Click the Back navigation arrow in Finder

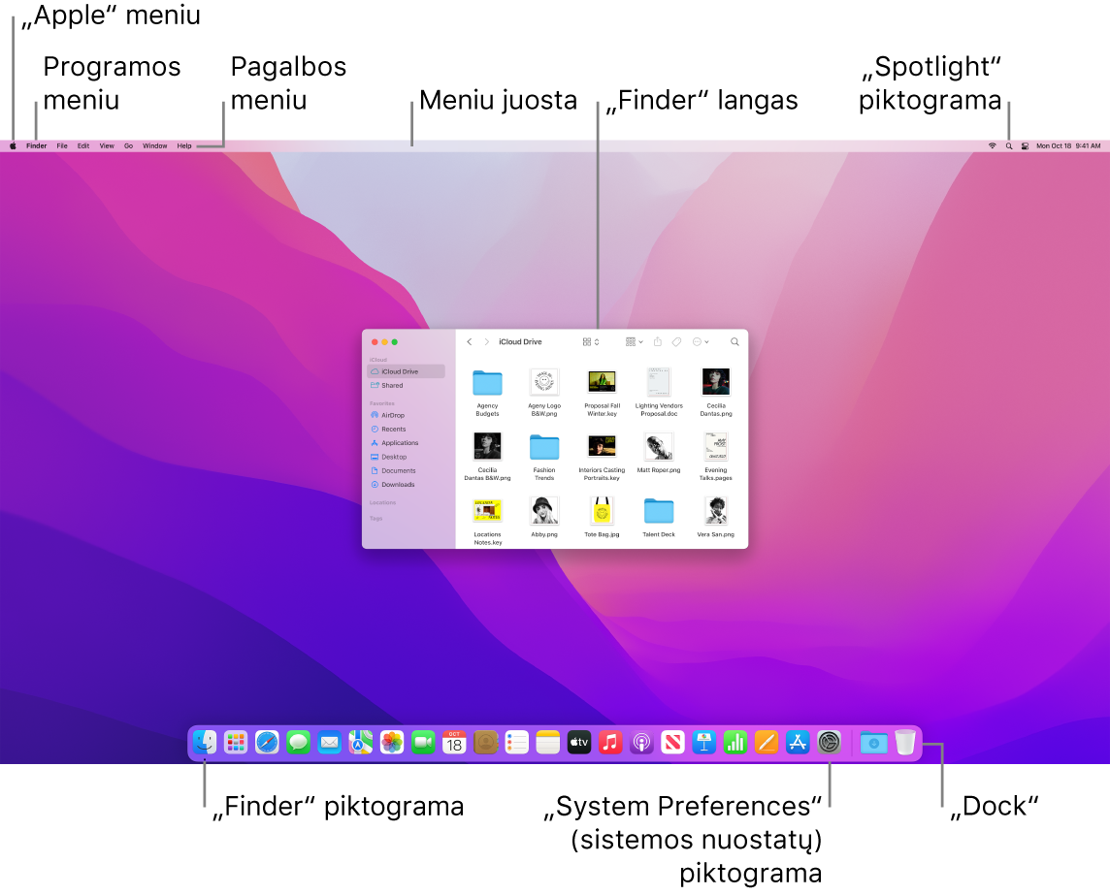(469, 341)
